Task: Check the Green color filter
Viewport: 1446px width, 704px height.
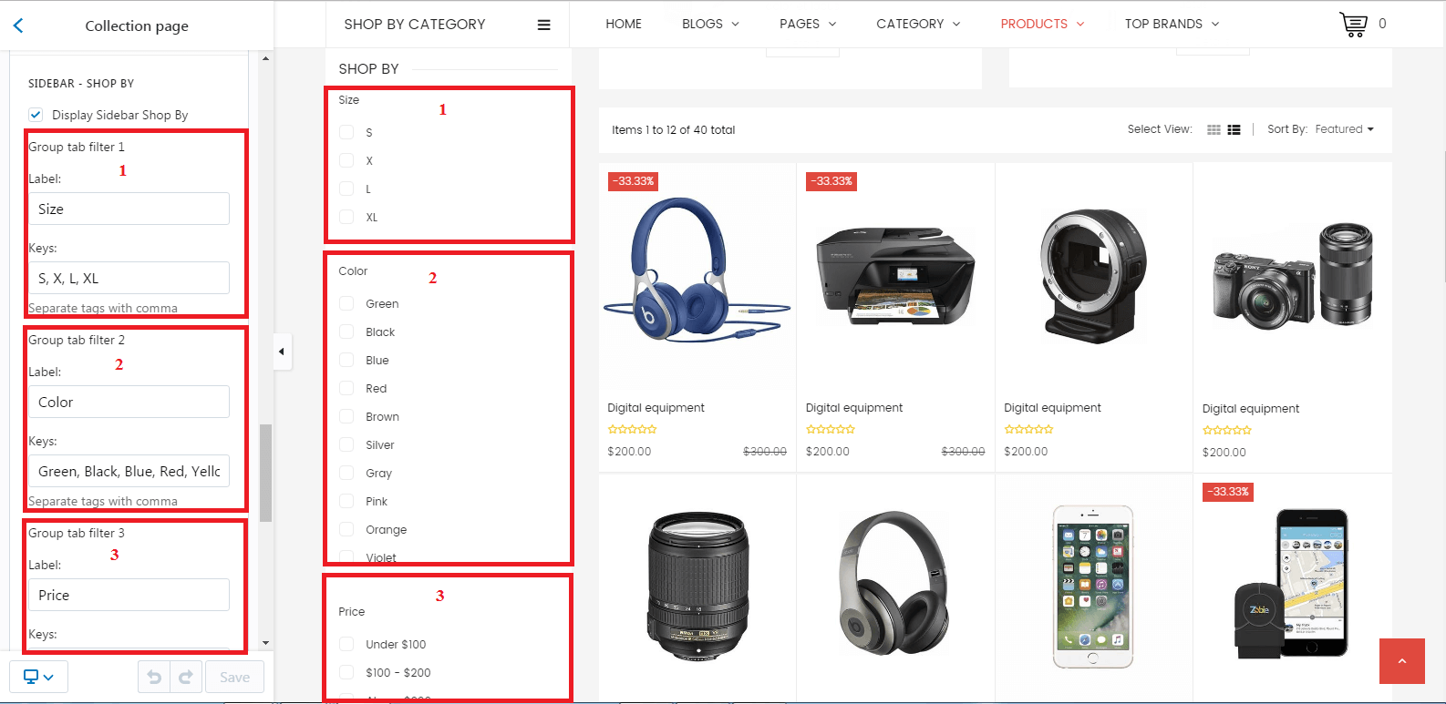Action: pyautogui.click(x=346, y=303)
